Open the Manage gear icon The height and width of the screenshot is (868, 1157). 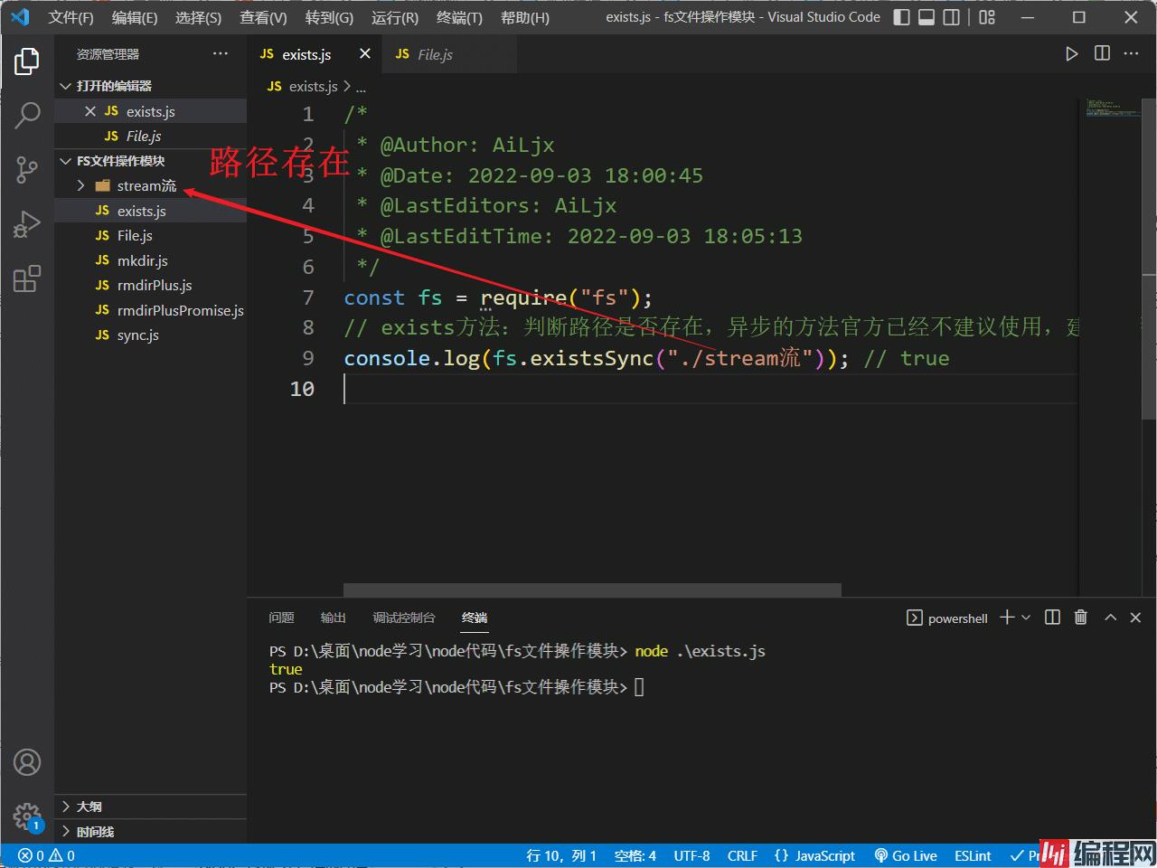tap(27, 816)
